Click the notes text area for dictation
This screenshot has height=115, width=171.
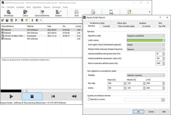tap(42, 74)
